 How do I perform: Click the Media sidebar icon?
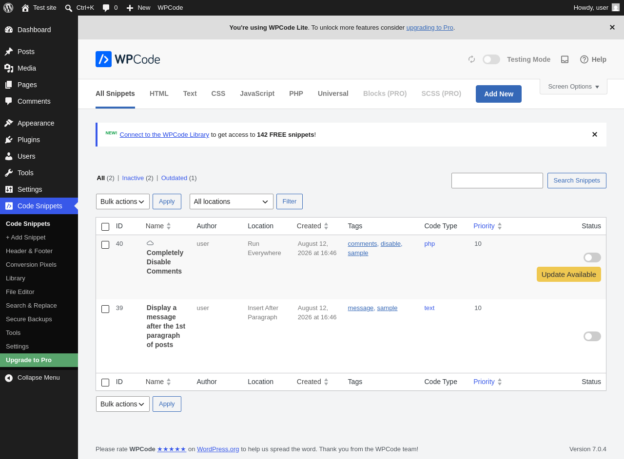(9, 68)
